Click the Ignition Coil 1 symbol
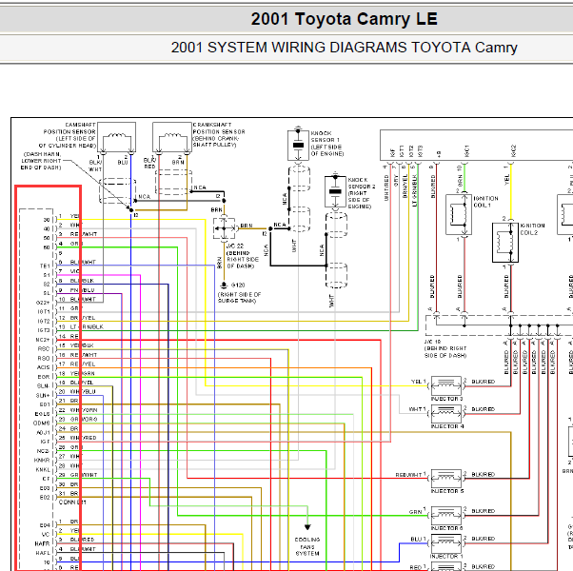Viewport: 573px width, 571px height. pos(459,215)
